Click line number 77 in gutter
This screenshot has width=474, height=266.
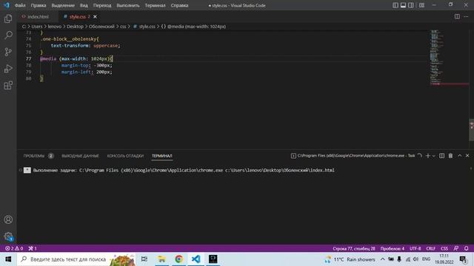coord(28,58)
